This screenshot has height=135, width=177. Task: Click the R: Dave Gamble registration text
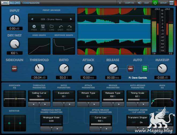pyautogui.click(x=138, y=78)
